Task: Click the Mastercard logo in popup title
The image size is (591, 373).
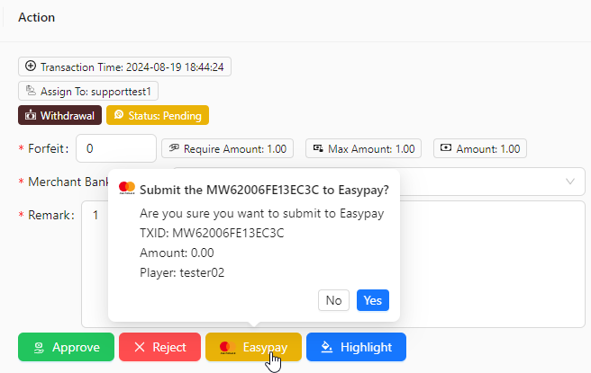Action: pyautogui.click(x=127, y=188)
